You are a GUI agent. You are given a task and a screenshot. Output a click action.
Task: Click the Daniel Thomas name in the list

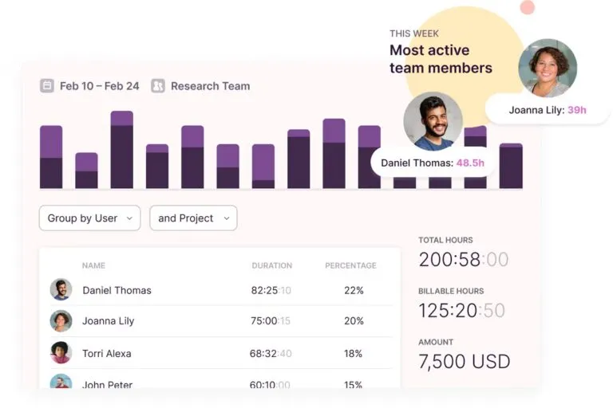coord(117,291)
